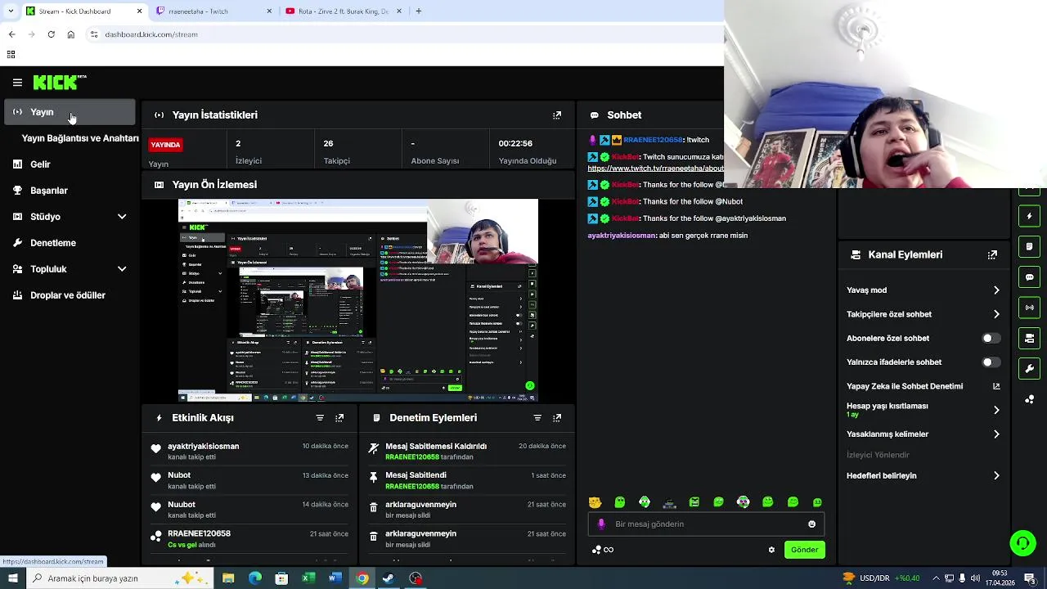Open Hedefleri belirleyin settings
1047x589 pixels.
tap(923, 475)
